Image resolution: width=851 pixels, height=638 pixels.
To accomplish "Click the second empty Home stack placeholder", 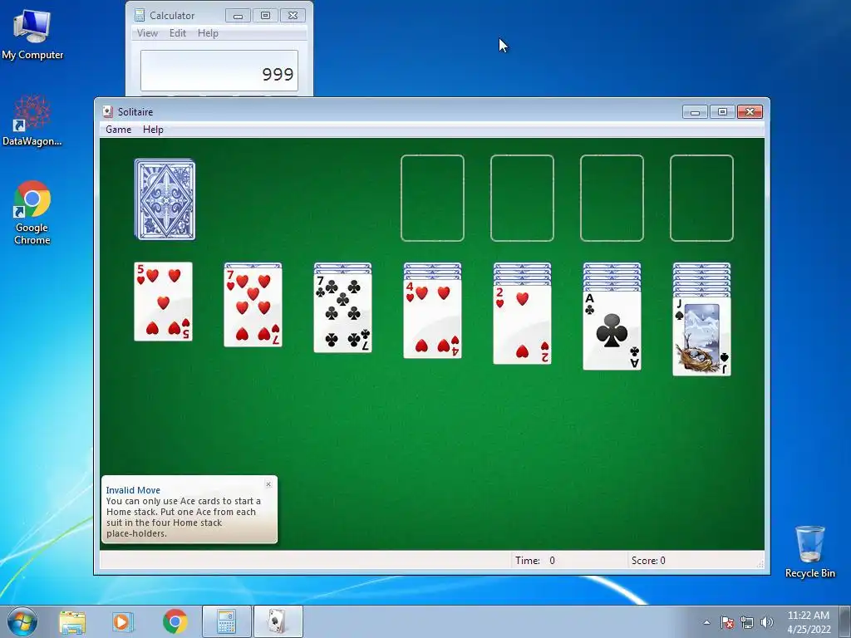I will click(x=522, y=198).
